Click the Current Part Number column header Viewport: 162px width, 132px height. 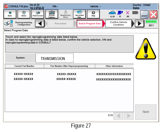point(24,66)
